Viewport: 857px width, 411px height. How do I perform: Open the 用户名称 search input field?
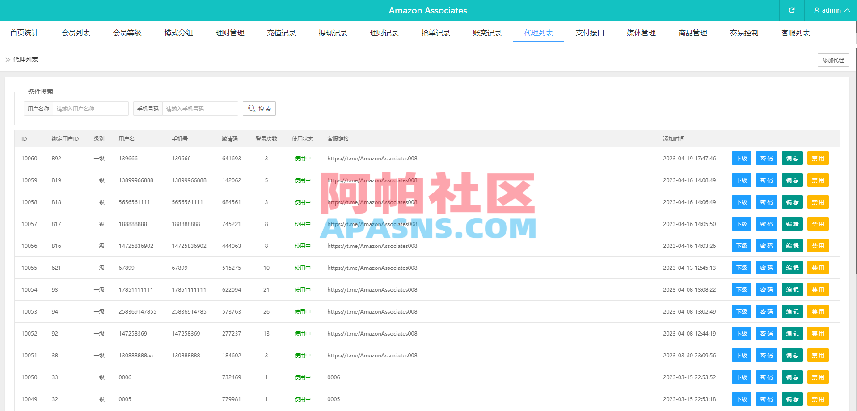91,108
